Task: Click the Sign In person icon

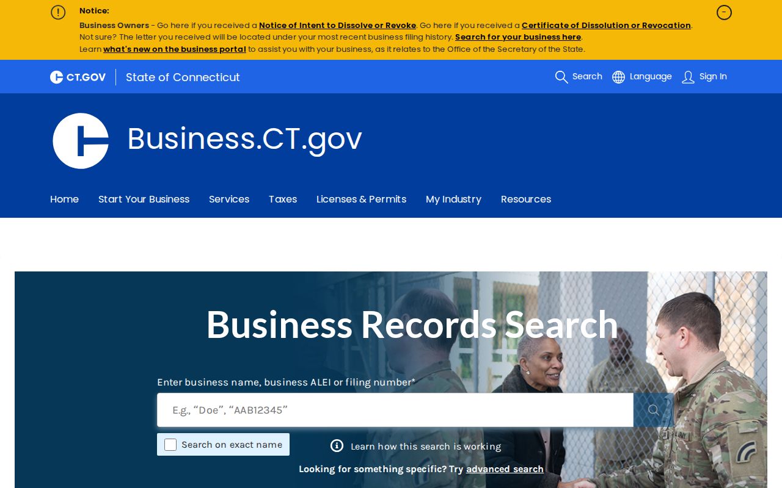Action: click(688, 77)
